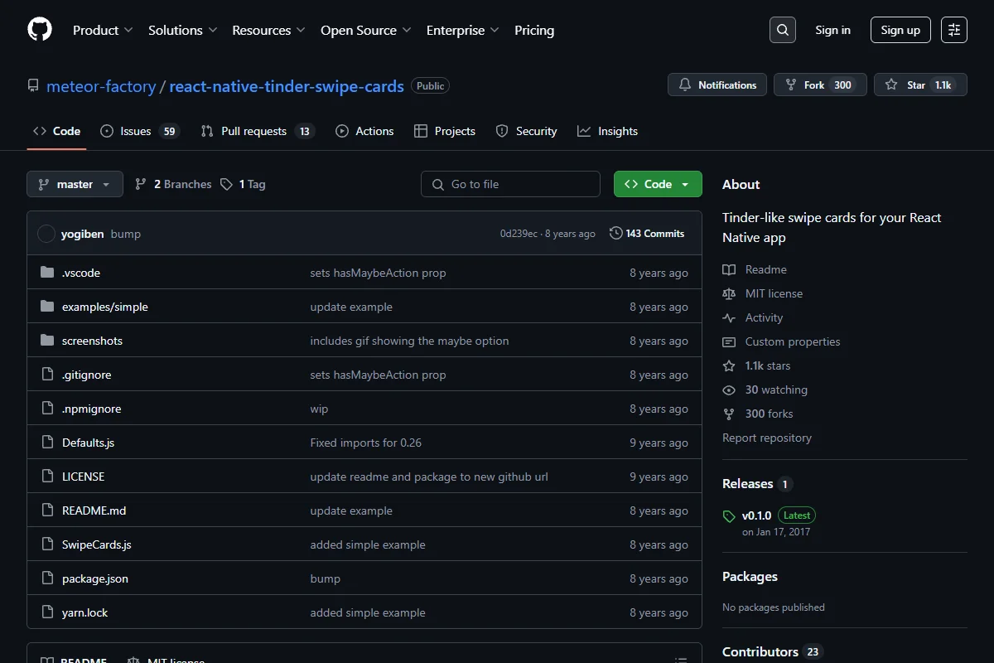Viewport: 994px width, 663px height.
Task: Open the examples/simple folder
Action: pos(105,307)
